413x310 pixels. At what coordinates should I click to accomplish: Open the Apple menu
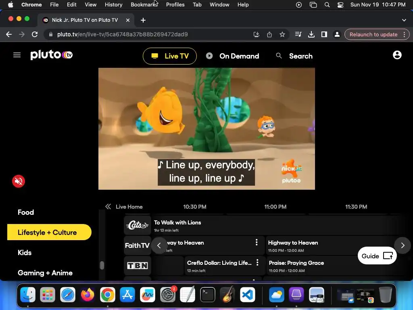10,4
